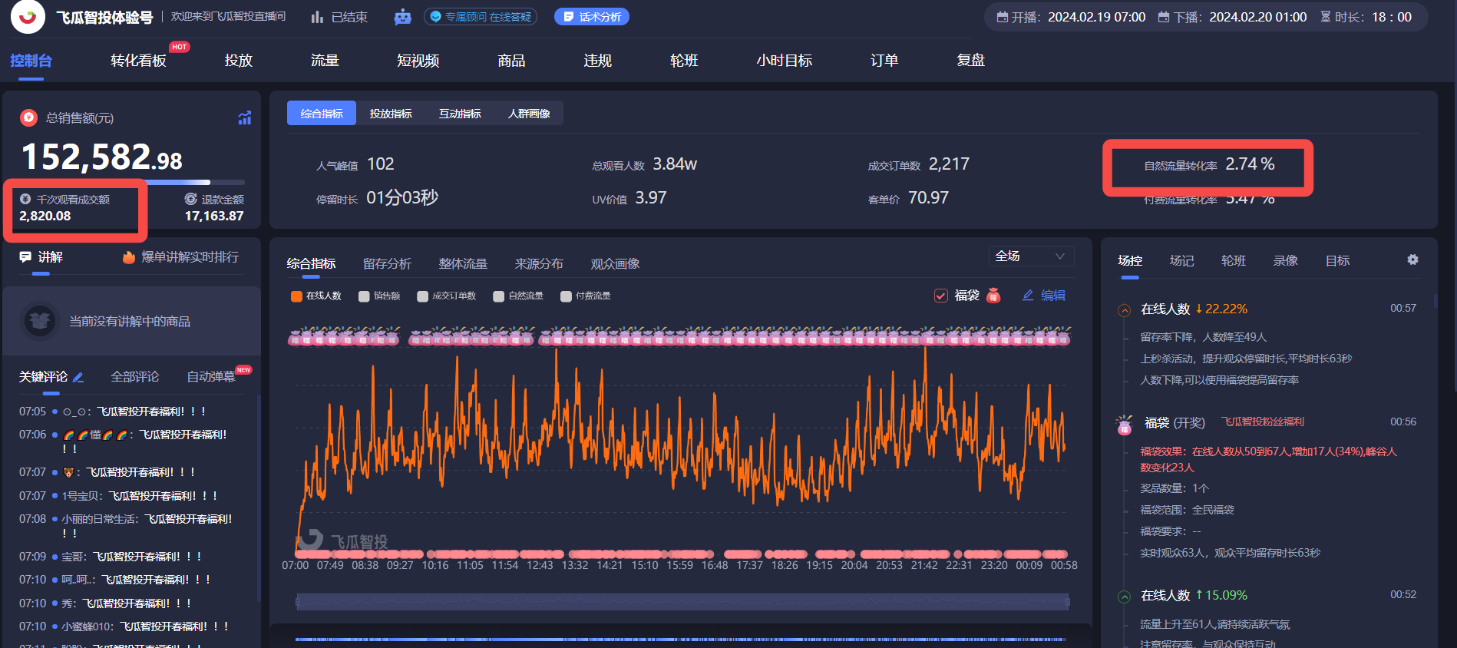The image size is (1457, 648).
Task: Click the 已结束 bar chart status icon
Action: pos(317,17)
